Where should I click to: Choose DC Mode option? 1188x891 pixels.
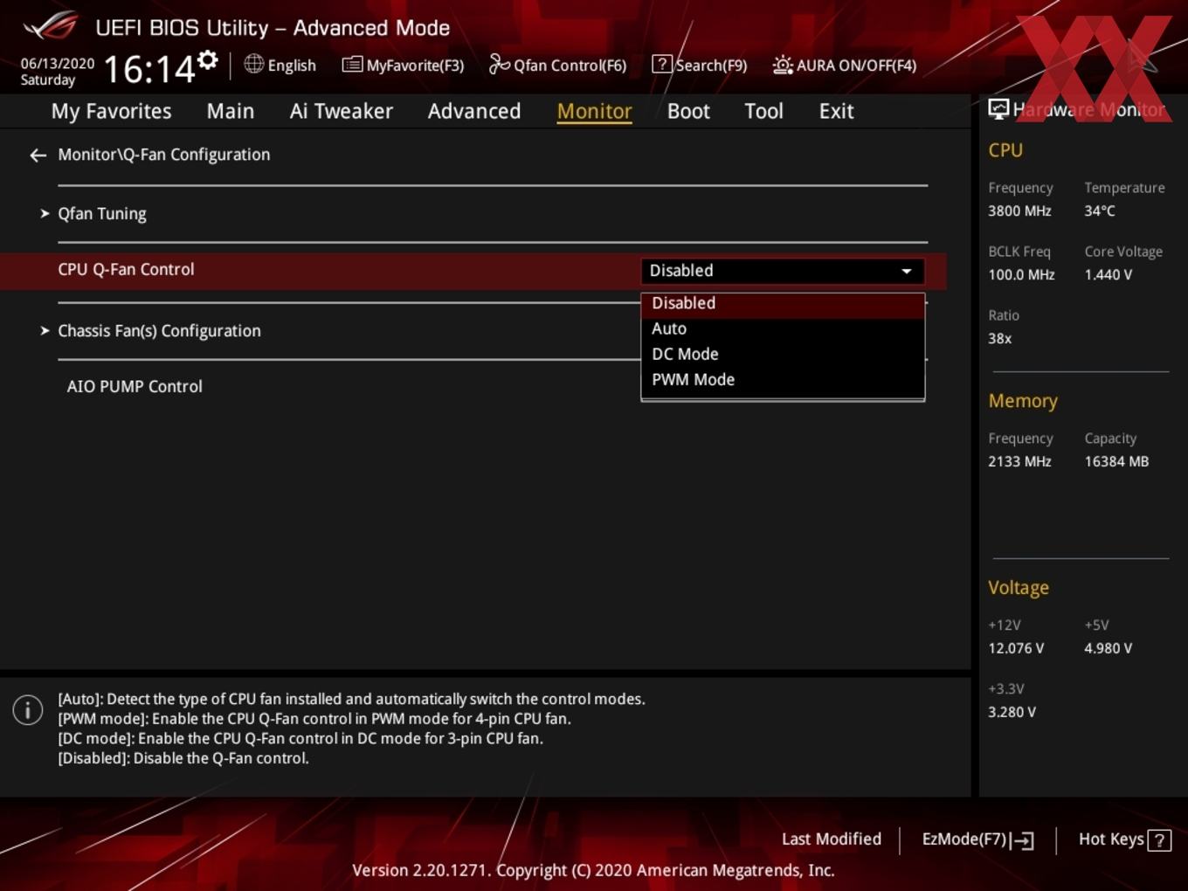click(783, 354)
